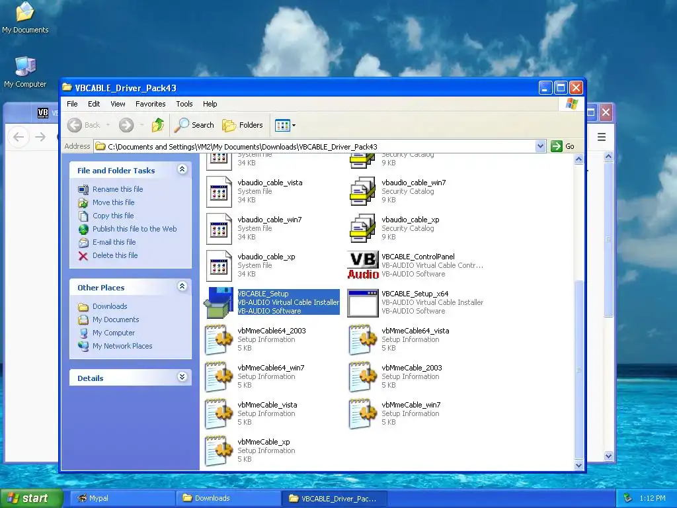This screenshot has height=508, width=677.
Task: Select vbMmeCable_win7 setup information icon
Action: tap(363, 414)
